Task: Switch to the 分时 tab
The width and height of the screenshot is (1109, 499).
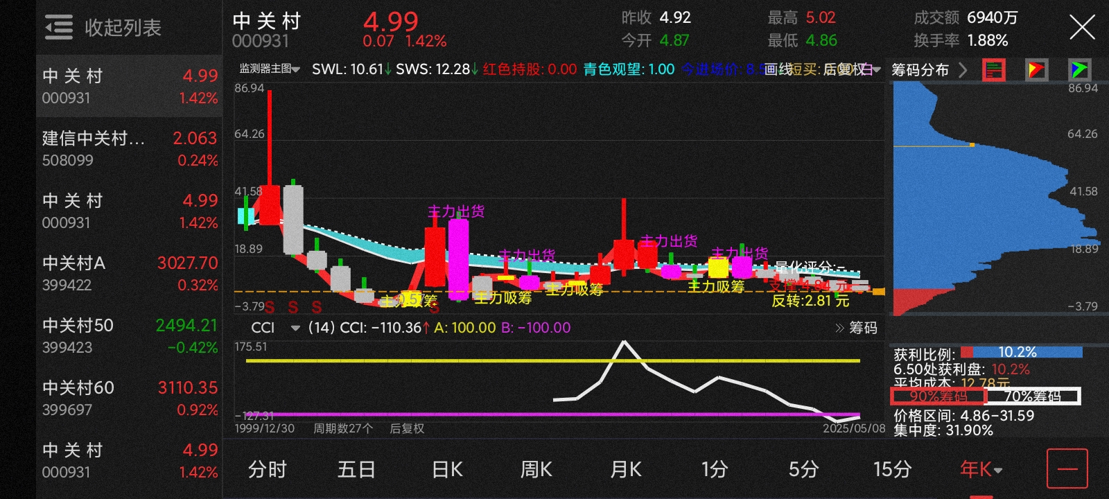Action: 268,469
